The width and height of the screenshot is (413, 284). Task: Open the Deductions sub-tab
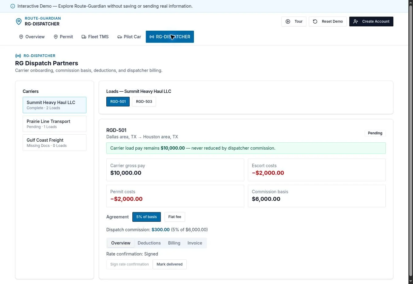tap(149, 243)
